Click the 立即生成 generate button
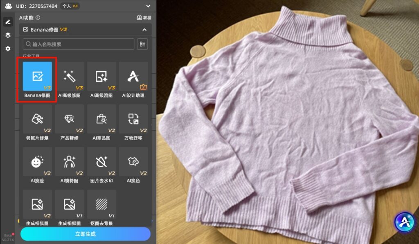 pos(86,234)
